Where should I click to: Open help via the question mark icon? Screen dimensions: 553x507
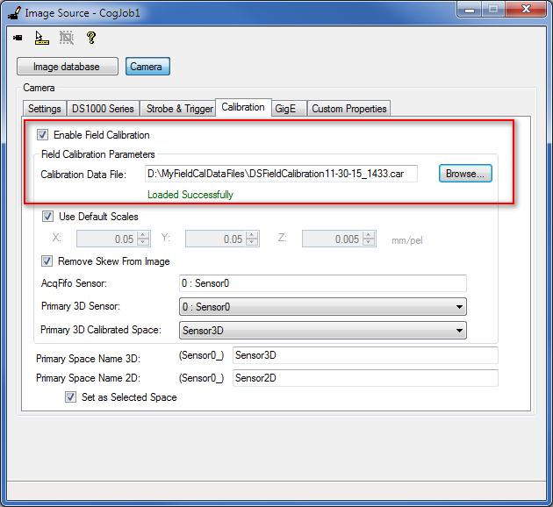coord(91,38)
